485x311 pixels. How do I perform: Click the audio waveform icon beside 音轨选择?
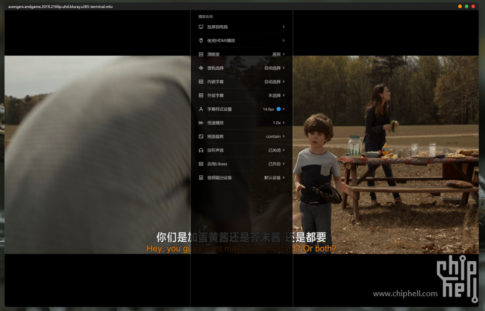pyautogui.click(x=201, y=68)
